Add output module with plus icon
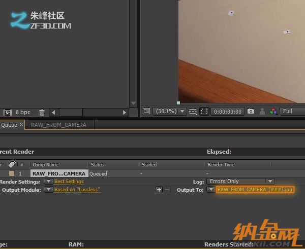 (x=159, y=190)
